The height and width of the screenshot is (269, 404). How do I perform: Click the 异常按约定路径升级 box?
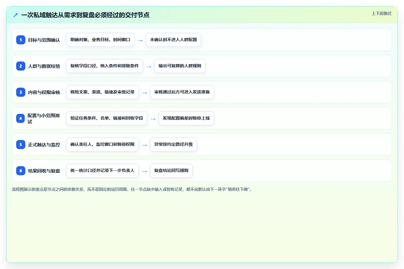click(173, 145)
